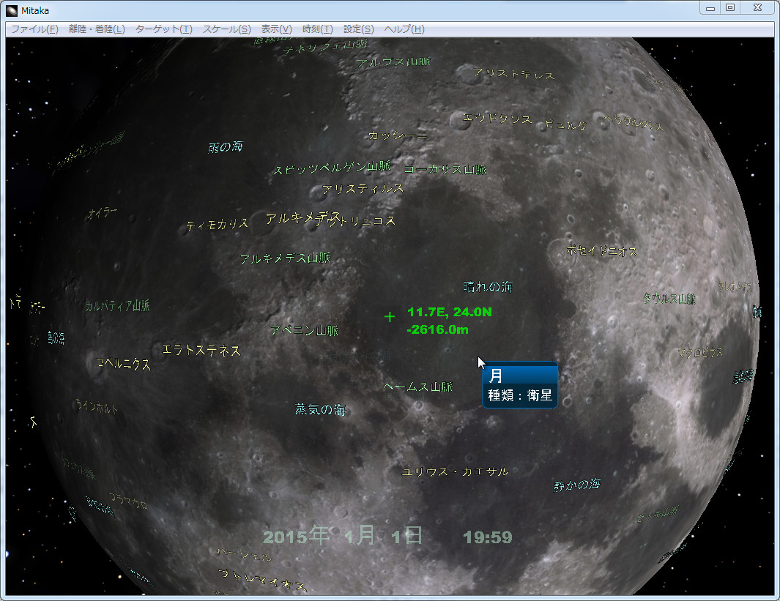
Task: Click the アリスティルス crater label
Action: tap(363, 189)
